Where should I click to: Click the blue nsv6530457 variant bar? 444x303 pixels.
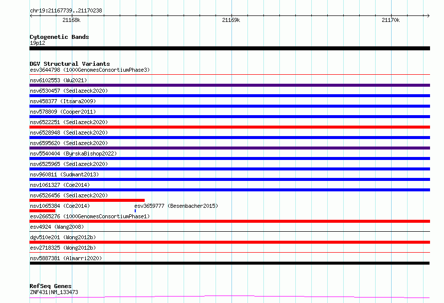(x=229, y=96)
